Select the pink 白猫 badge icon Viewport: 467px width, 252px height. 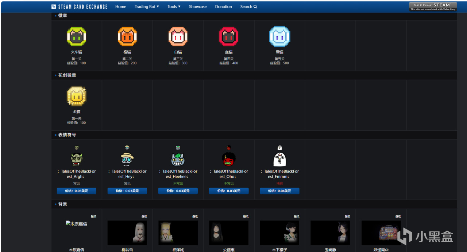pos(178,36)
